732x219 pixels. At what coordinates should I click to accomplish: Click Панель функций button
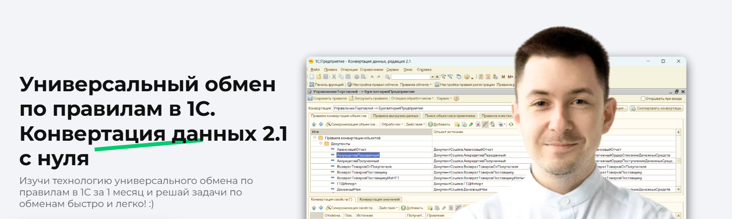[x=327, y=85]
